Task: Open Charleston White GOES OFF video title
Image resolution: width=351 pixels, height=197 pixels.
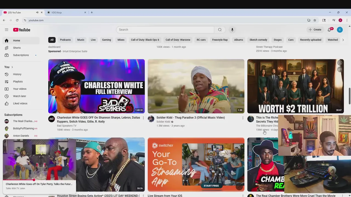Action: (98, 120)
